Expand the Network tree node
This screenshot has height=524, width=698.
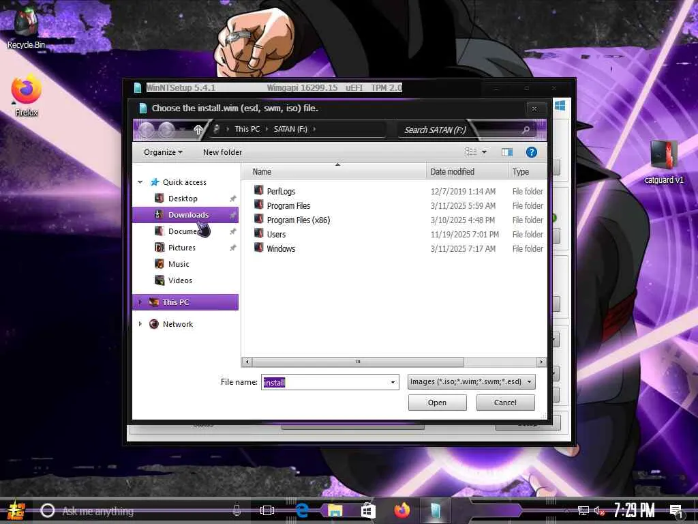click(x=140, y=324)
